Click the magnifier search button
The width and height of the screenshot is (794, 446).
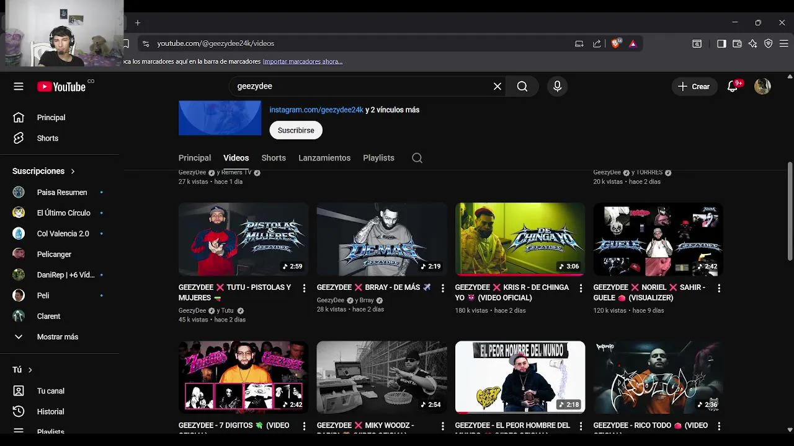(522, 87)
